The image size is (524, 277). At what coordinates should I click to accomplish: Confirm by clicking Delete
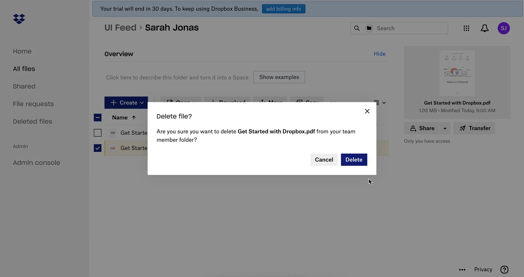point(354,160)
